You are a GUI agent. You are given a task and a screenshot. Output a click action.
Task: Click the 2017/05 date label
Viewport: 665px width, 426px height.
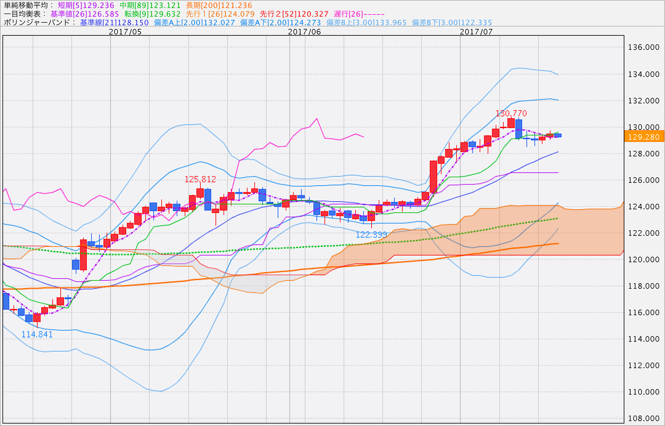tap(125, 32)
